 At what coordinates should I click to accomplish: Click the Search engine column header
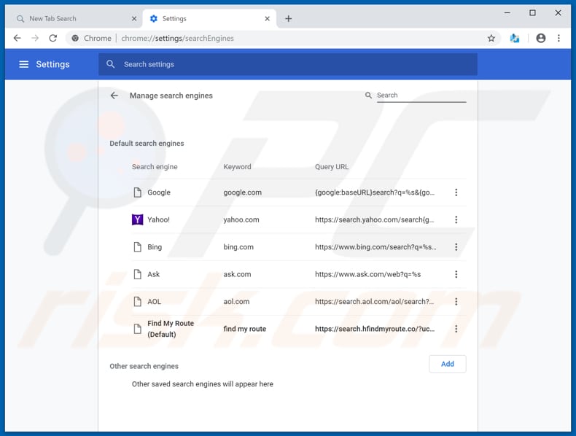[x=155, y=167]
